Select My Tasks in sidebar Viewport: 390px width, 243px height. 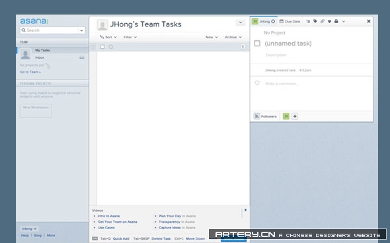[42, 50]
